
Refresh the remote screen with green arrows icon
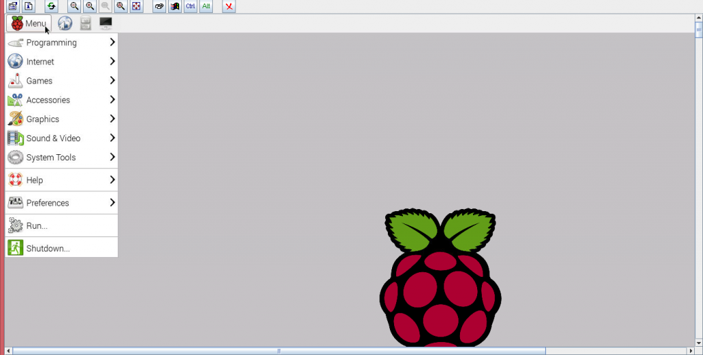click(x=51, y=6)
